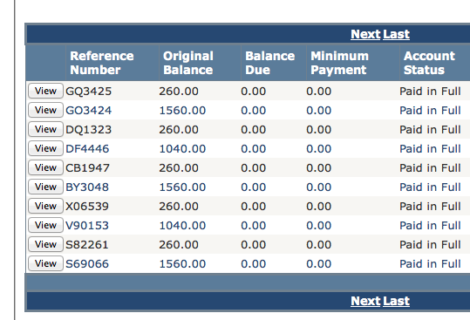The image size is (470, 320).
Task: Click View next to X06539
Action: tap(45, 206)
